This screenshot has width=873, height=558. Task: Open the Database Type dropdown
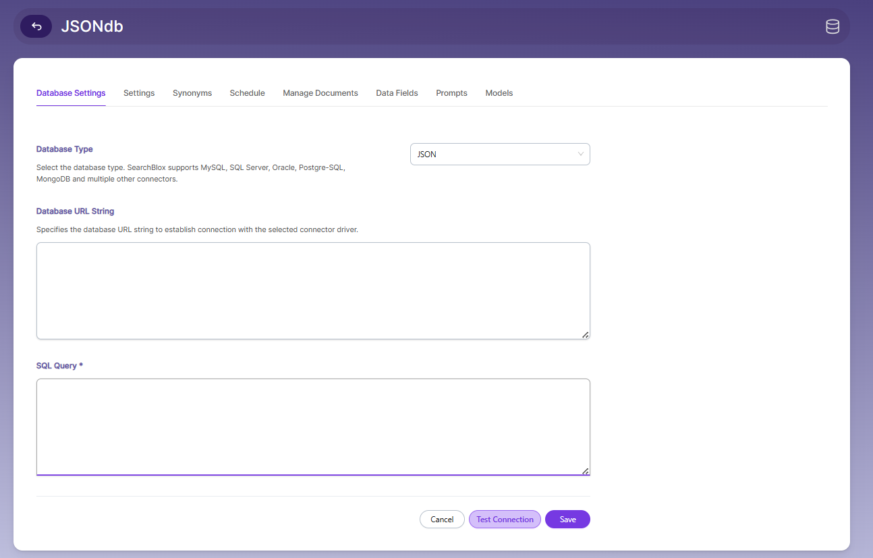tap(500, 154)
